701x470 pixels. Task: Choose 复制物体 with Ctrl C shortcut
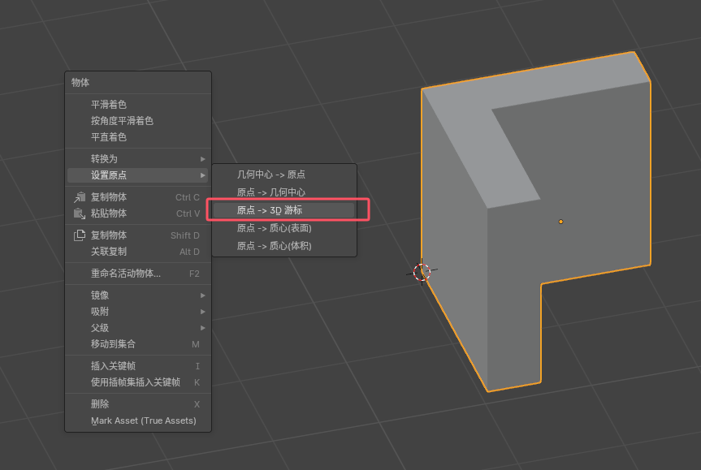click(x=138, y=197)
